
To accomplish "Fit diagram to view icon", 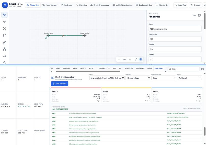I will click(x=136, y=59).
